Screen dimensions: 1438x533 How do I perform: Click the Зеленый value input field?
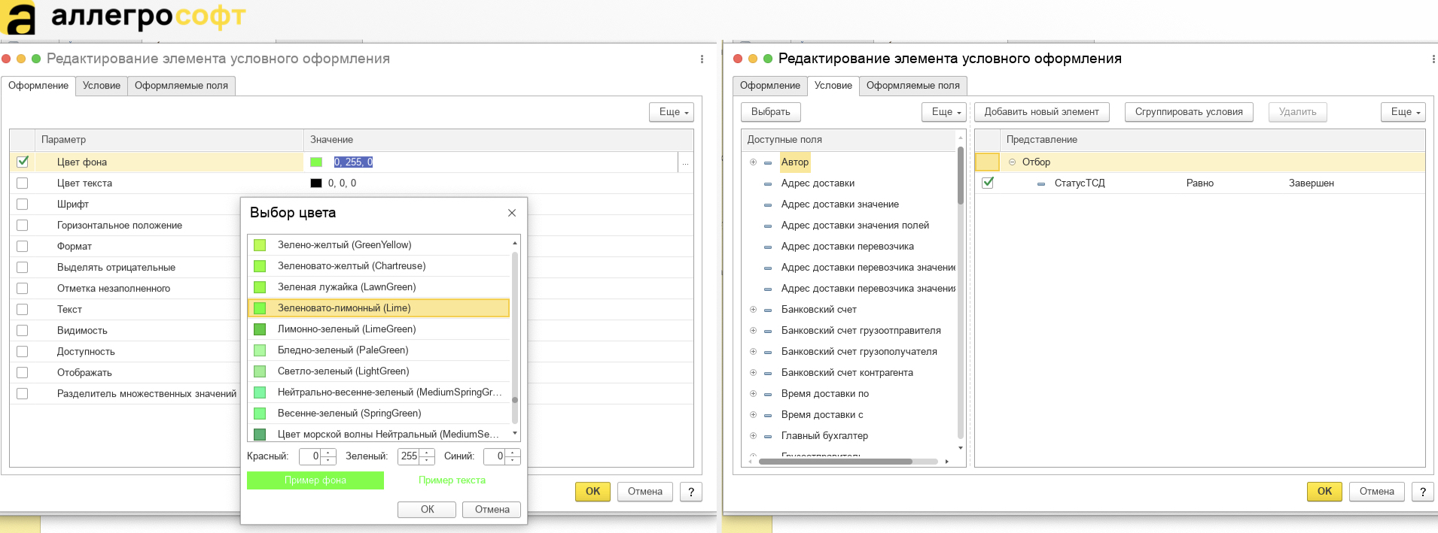click(x=408, y=456)
